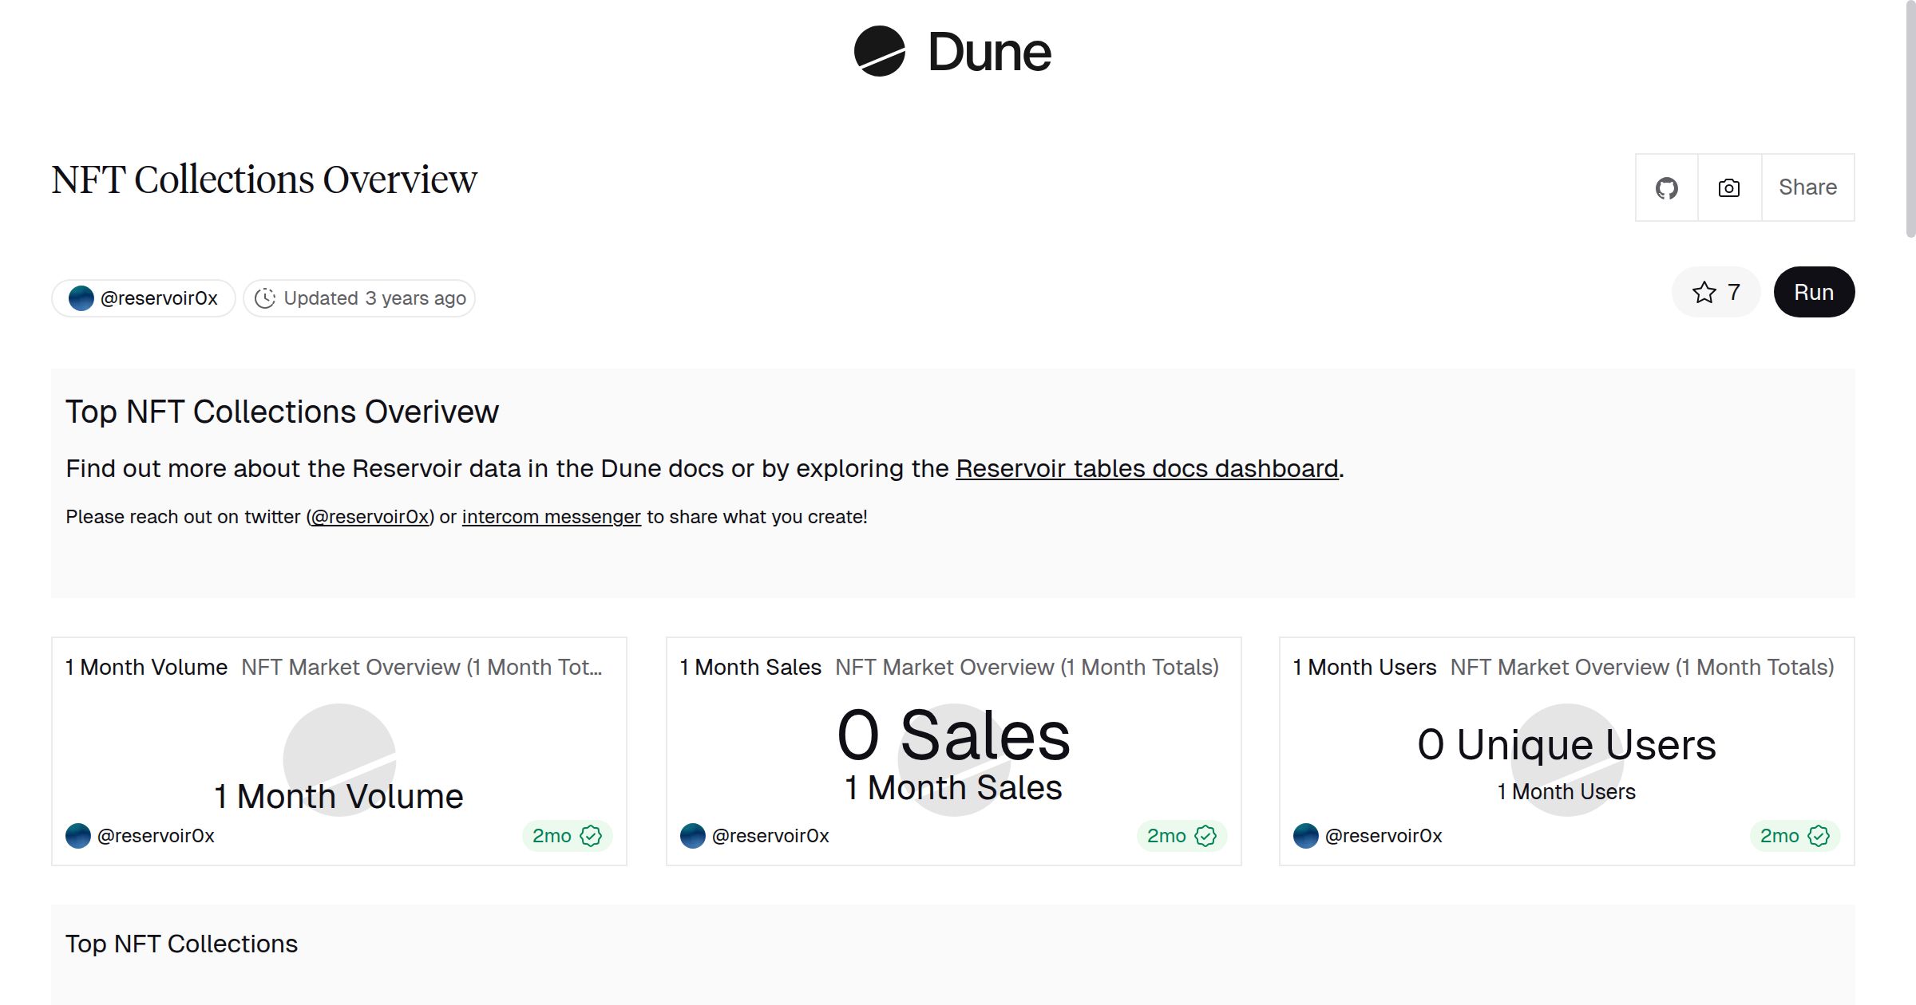This screenshot has width=1916, height=1005.
Task: Click the 2mo label on the Sales widget
Action: click(x=1167, y=836)
